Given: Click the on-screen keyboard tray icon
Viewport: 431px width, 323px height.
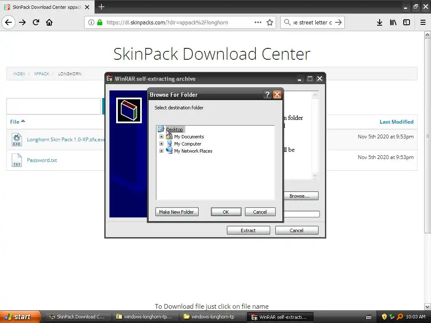Looking at the screenshot, I should 369,317.
